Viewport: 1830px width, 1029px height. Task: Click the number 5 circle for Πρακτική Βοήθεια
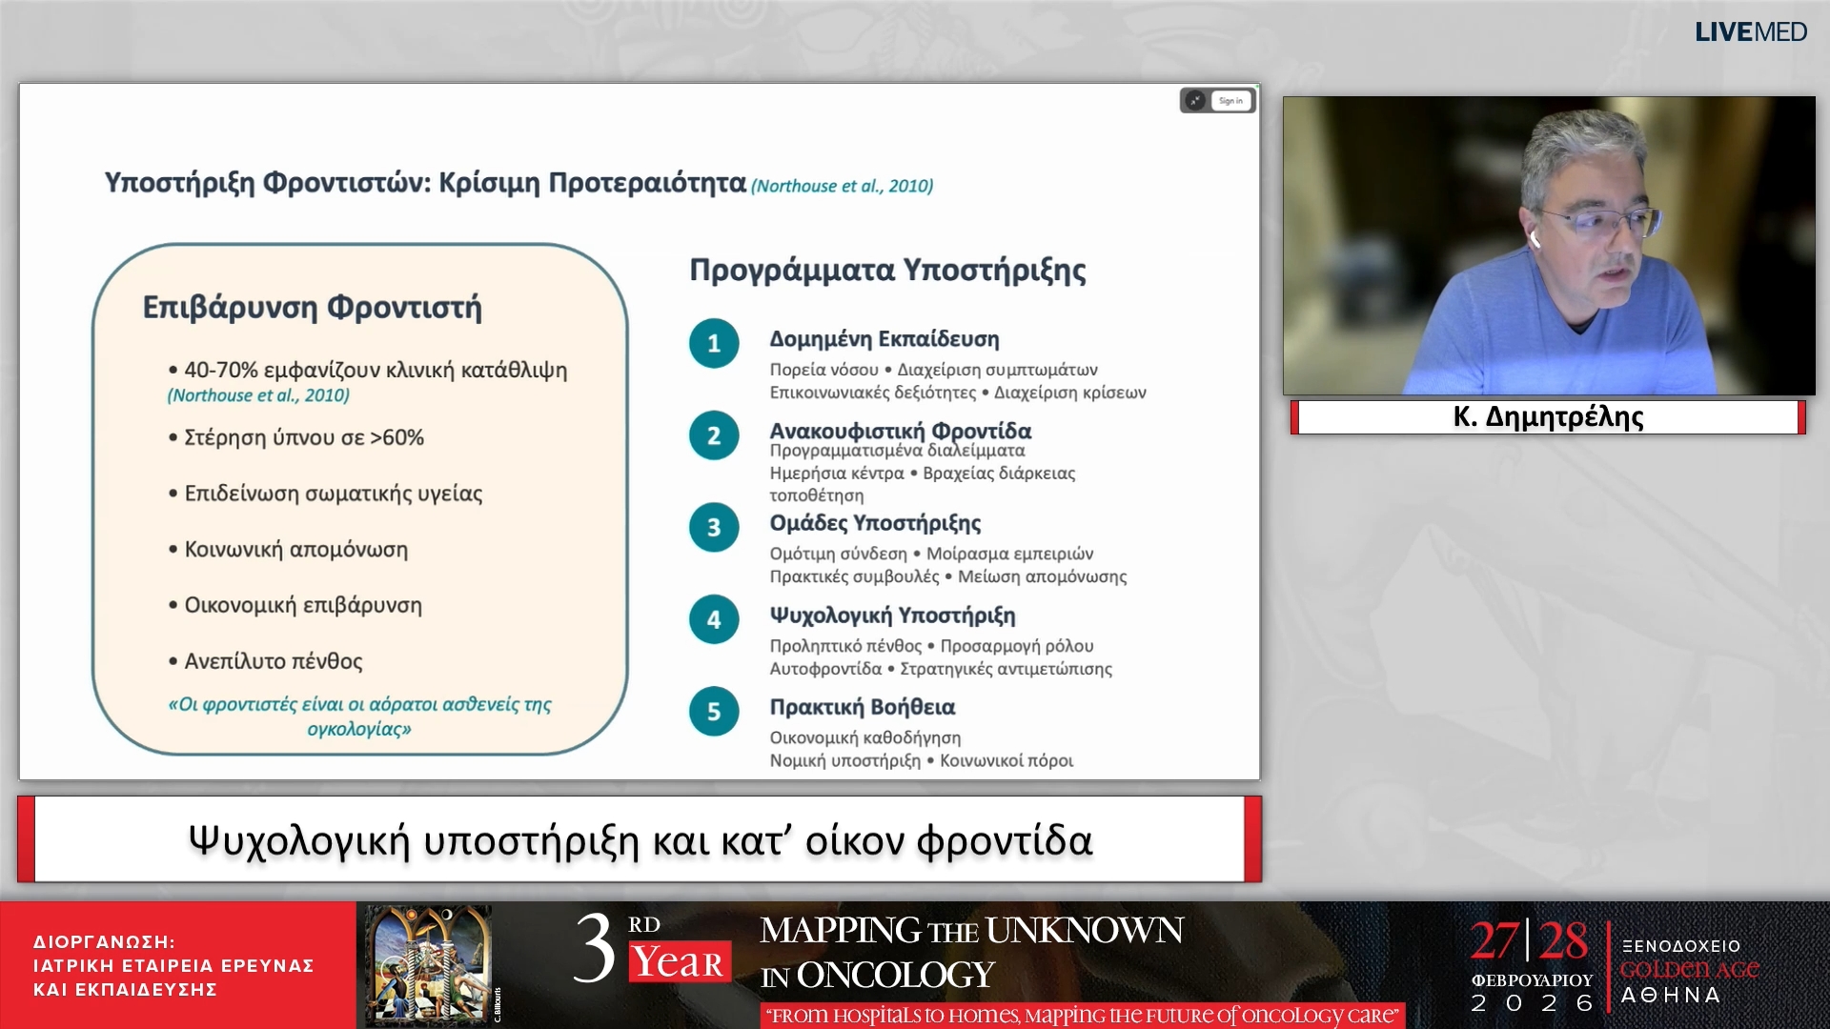coord(714,712)
